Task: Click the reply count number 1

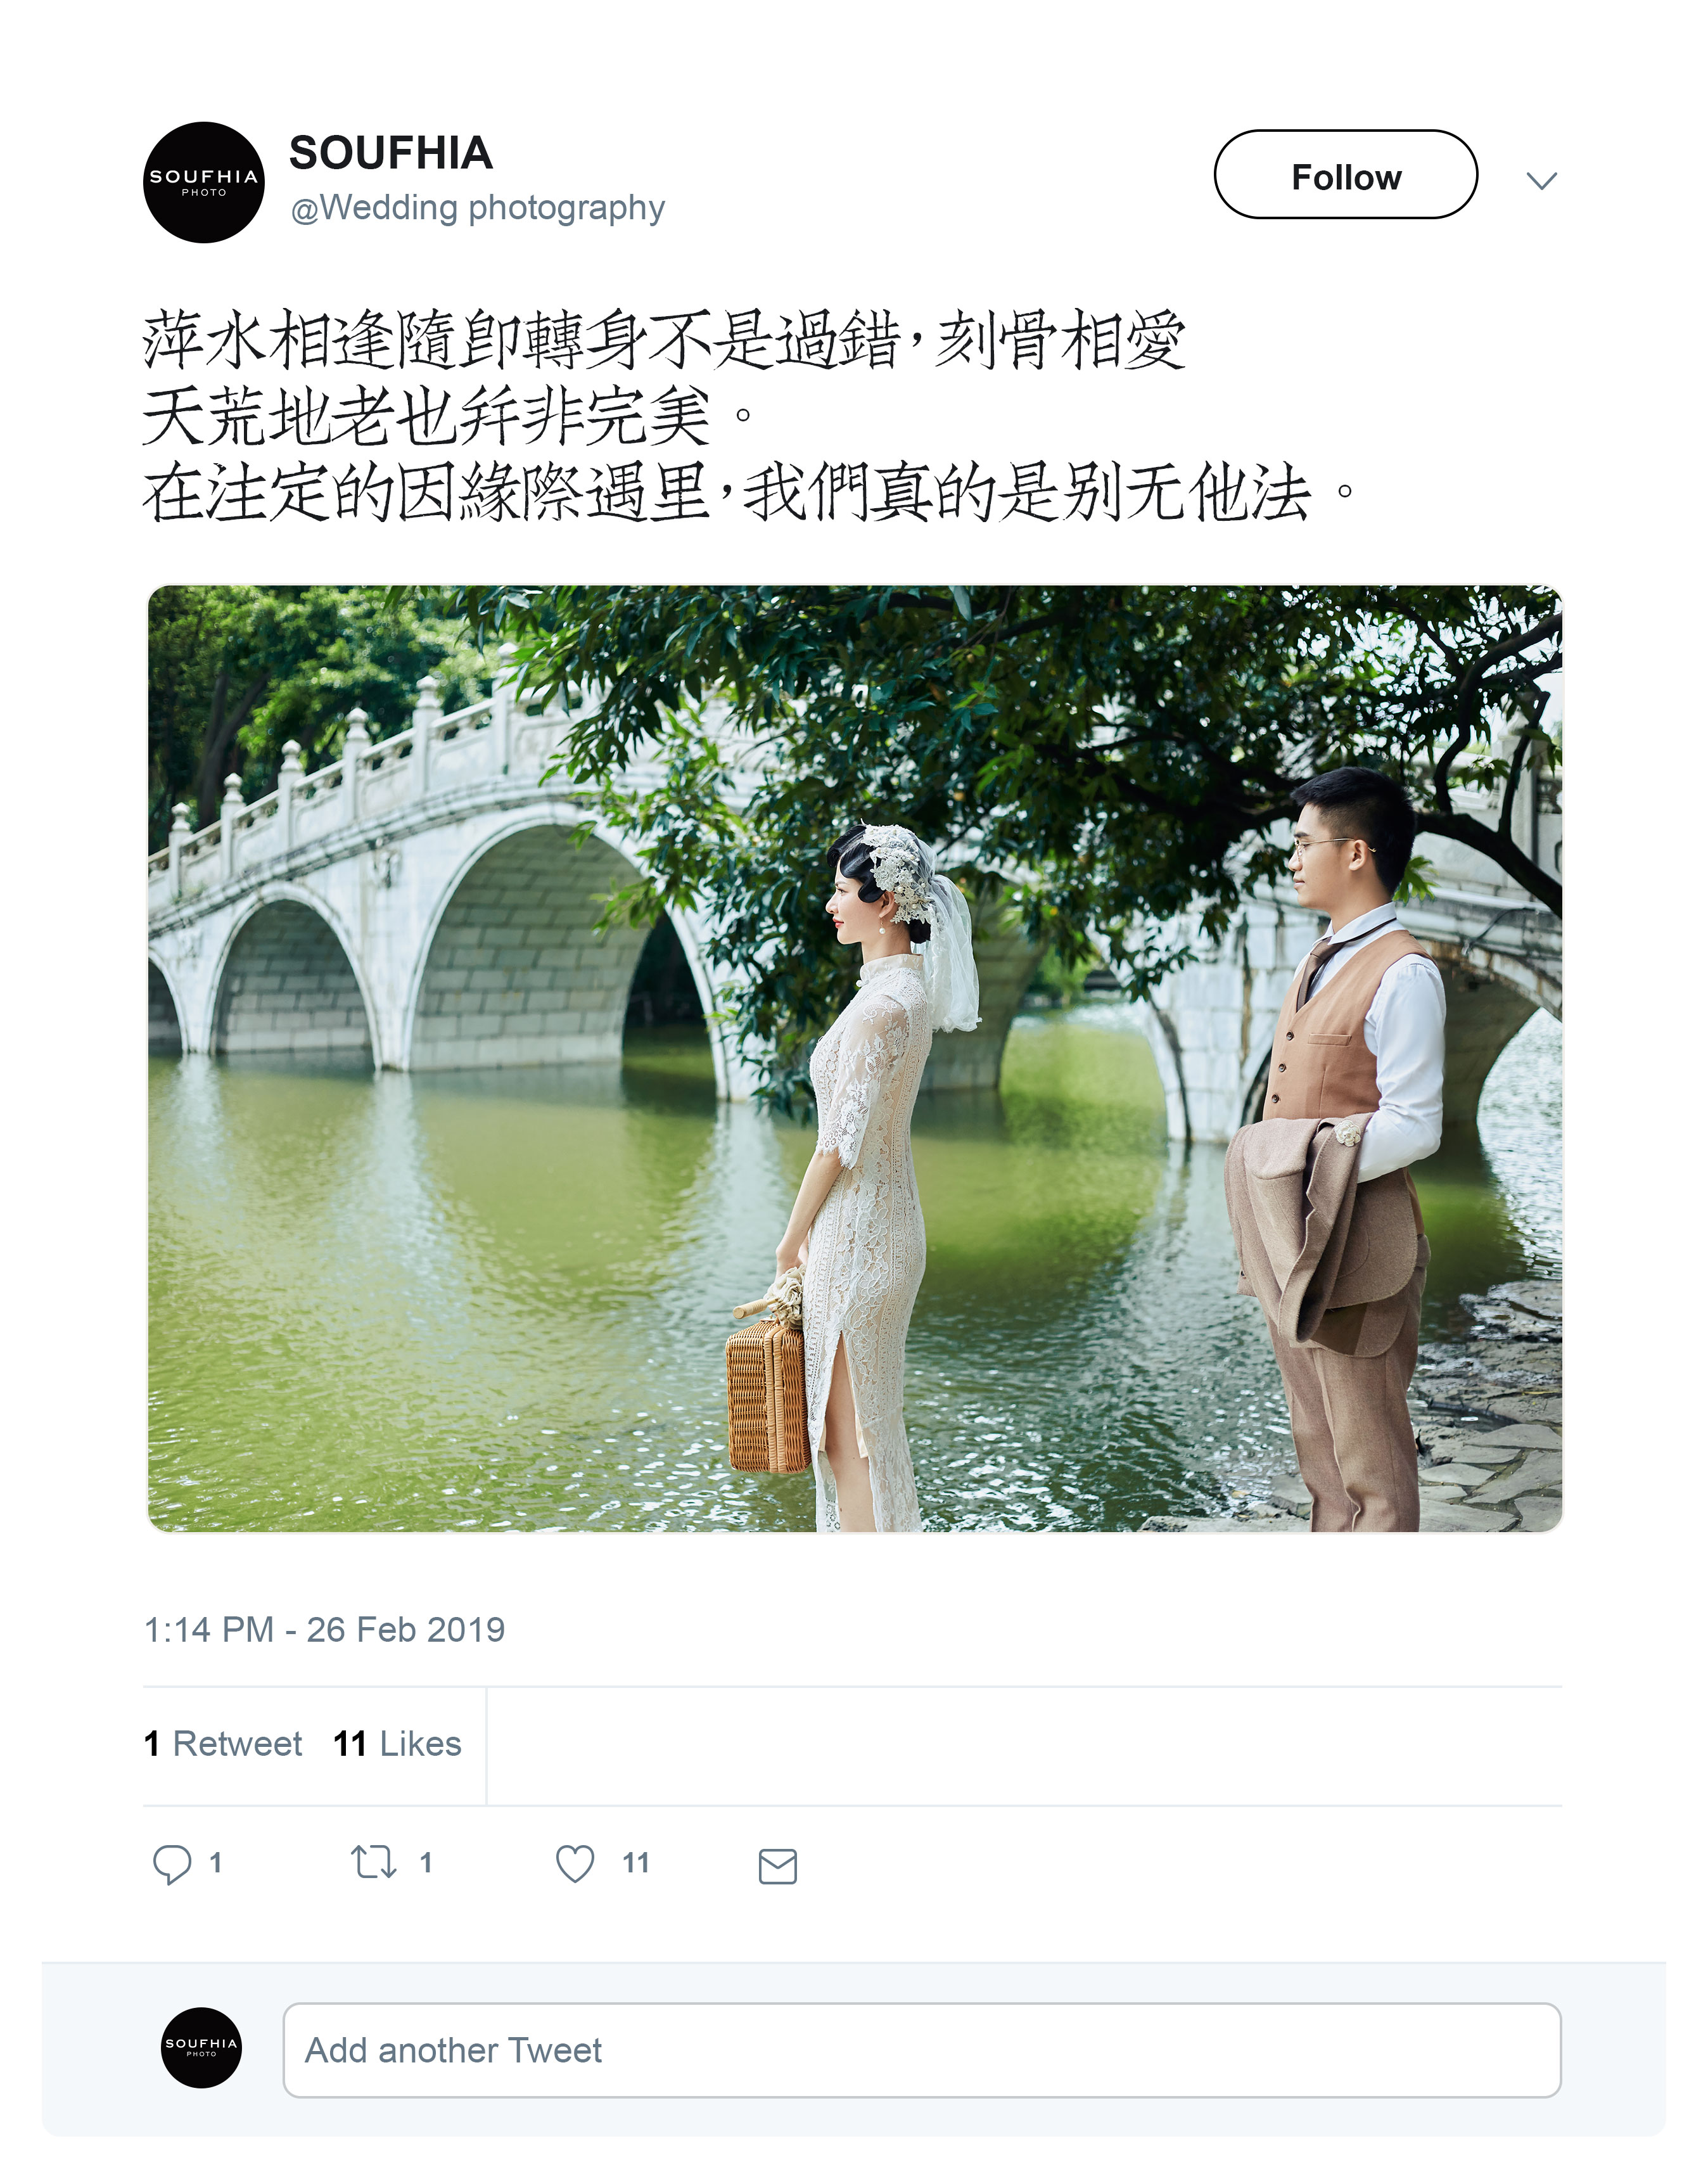Action: [215, 1862]
